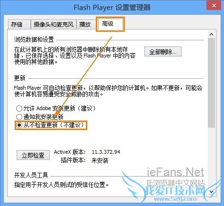Click the 高级 tab

pyautogui.click(x=110, y=24)
